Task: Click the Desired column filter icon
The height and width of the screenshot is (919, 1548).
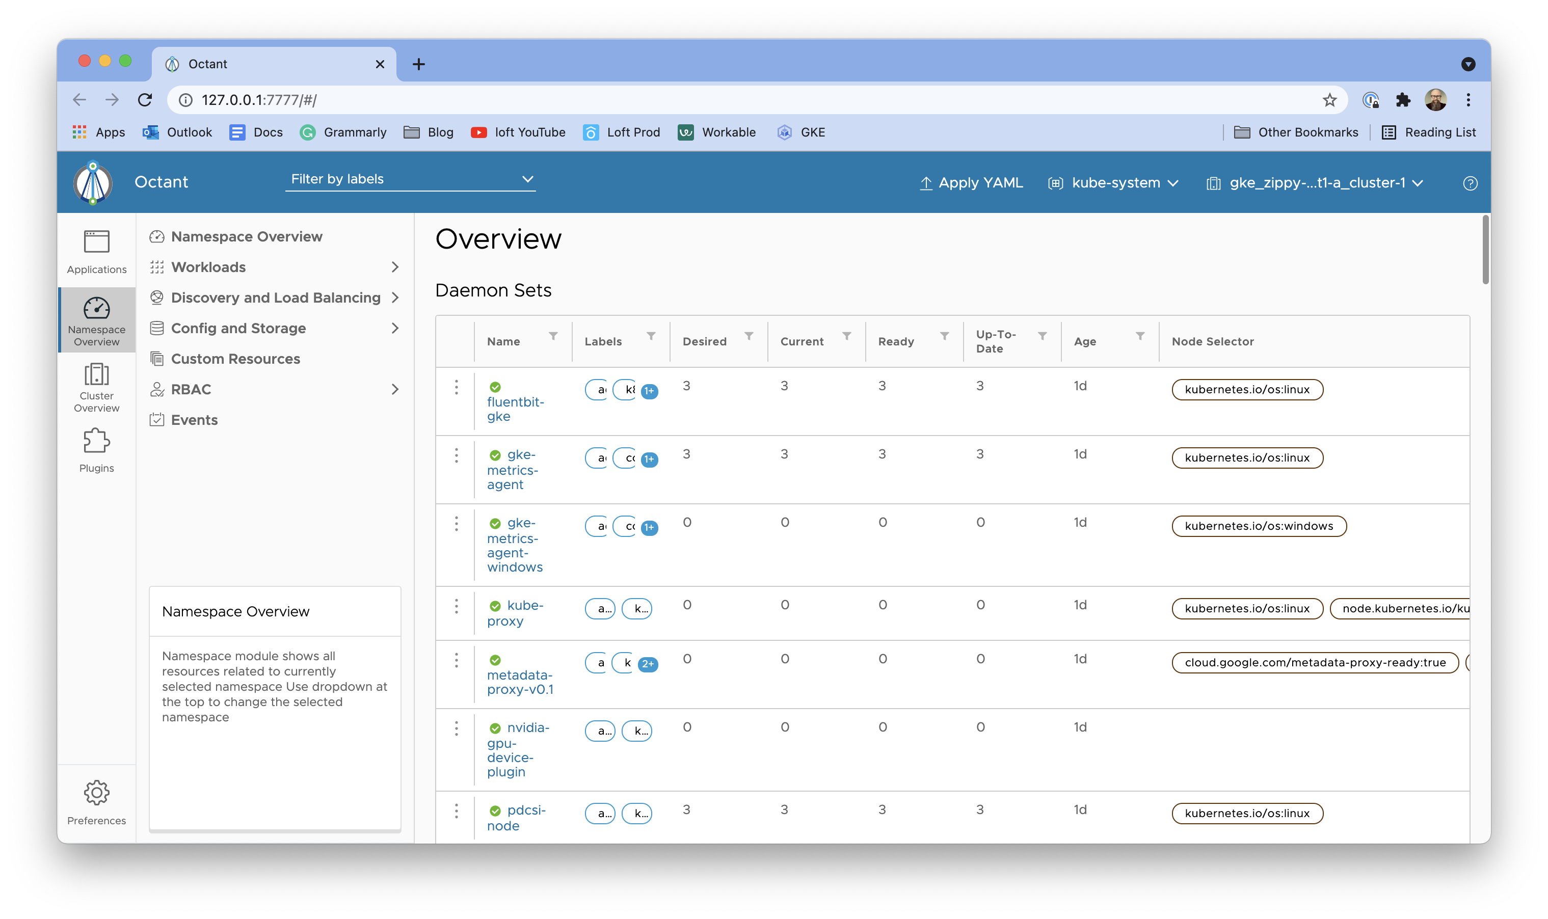Action: coord(749,336)
